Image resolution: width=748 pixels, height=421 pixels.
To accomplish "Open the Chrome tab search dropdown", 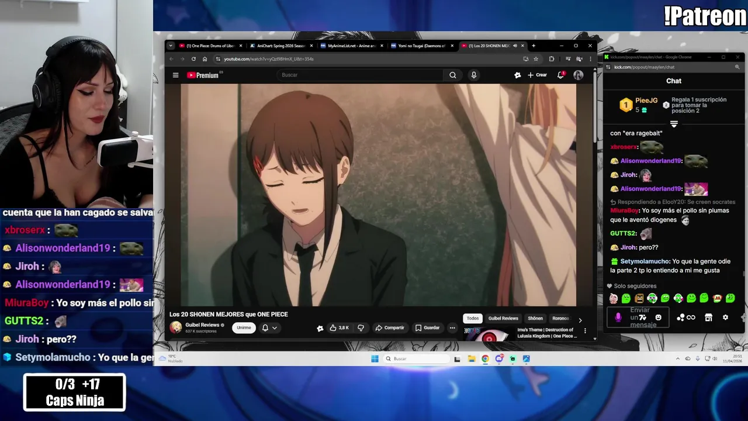I will 170,46.
